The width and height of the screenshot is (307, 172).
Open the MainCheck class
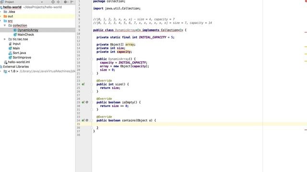coord(25,34)
